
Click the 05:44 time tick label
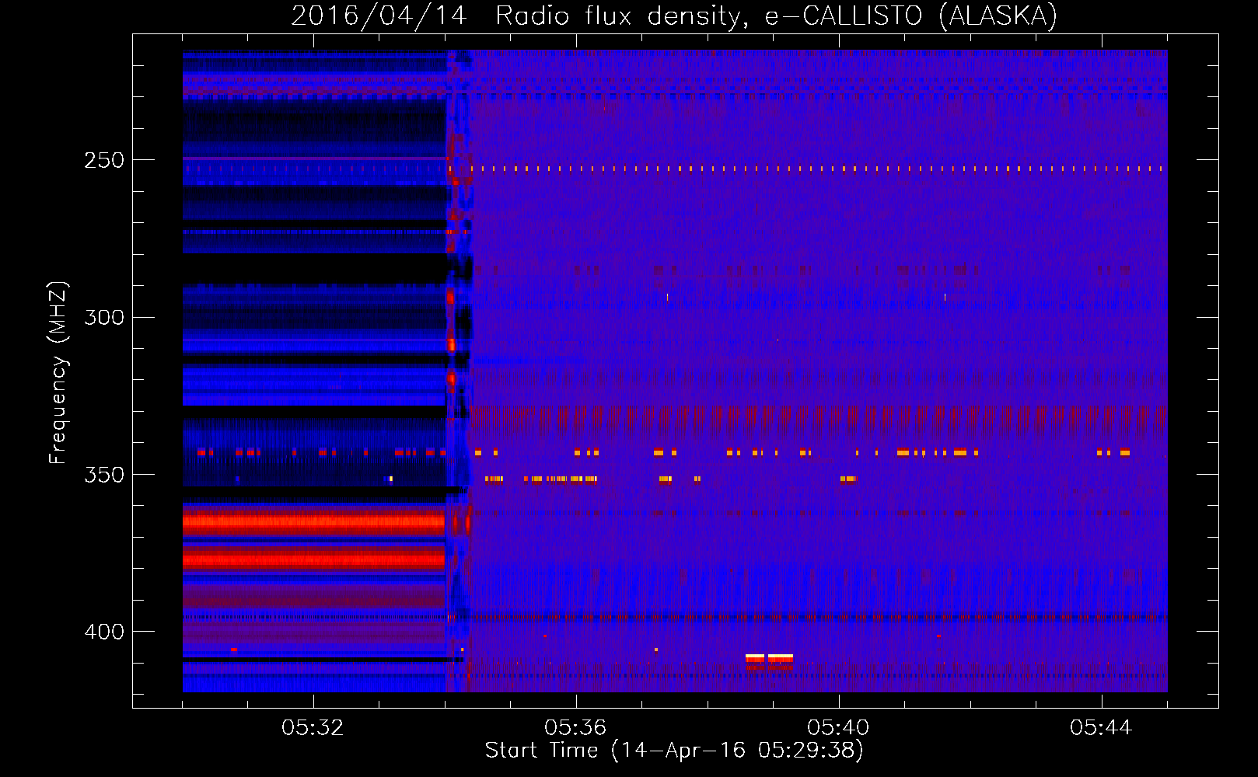(1101, 727)
